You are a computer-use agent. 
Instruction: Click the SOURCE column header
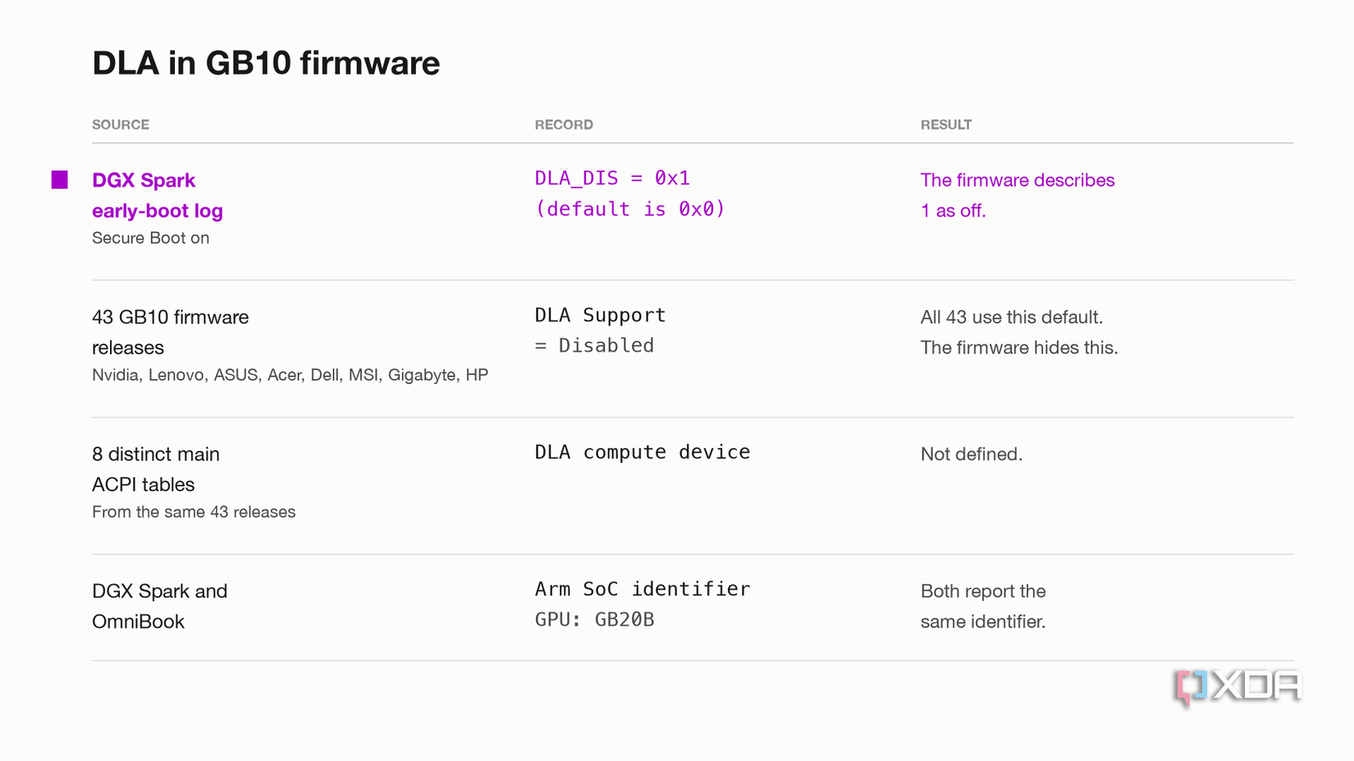click(x=121, y=125)
